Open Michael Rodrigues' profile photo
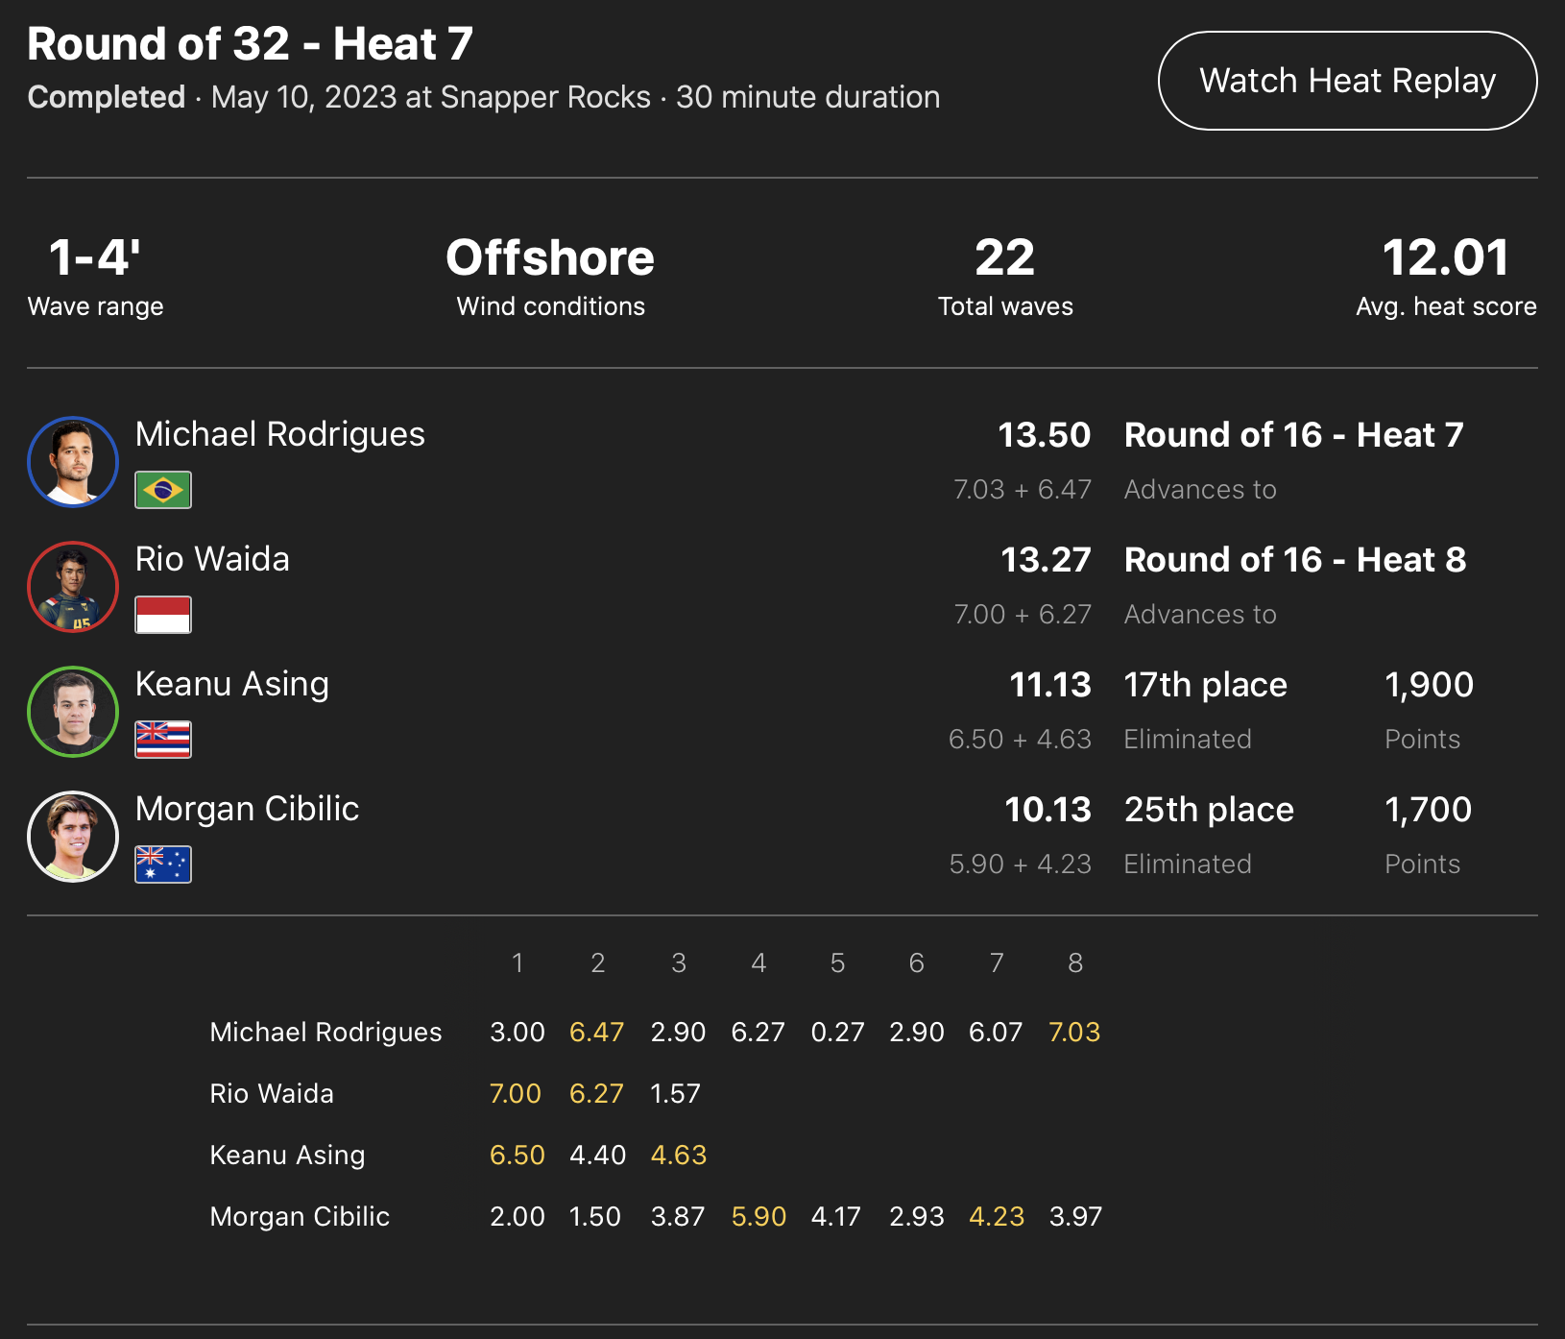1565x1339 pixels. 73,461
